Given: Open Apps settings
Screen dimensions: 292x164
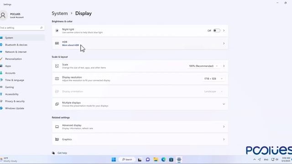Looking at the screenshot, I should tap(22, 66).
